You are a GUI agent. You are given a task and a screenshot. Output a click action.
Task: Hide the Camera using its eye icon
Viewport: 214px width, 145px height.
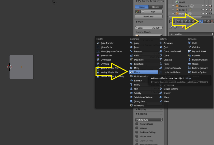[x=203, y=6]
